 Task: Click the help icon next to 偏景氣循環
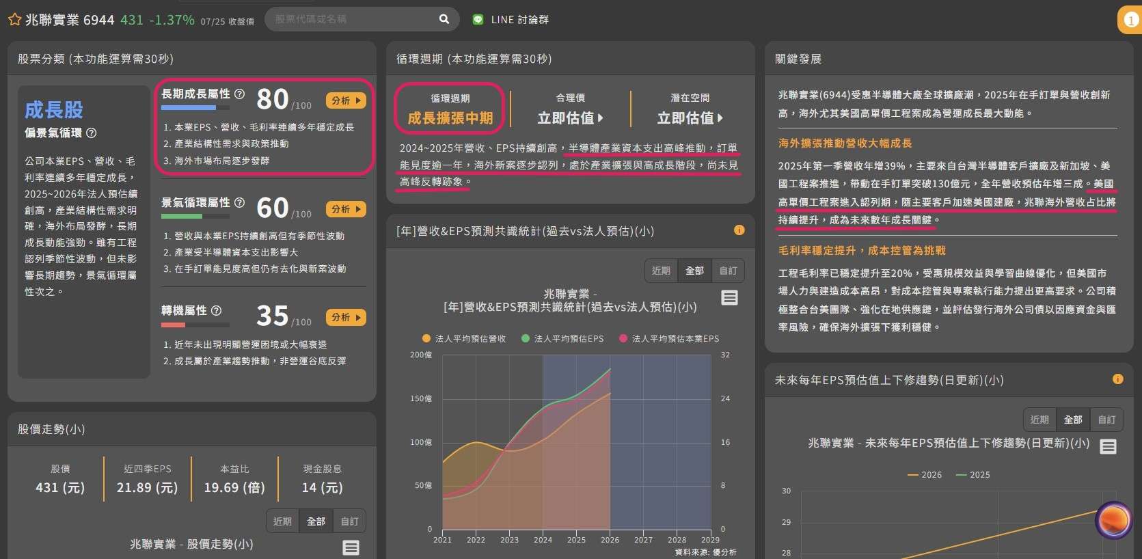point(92,133)
